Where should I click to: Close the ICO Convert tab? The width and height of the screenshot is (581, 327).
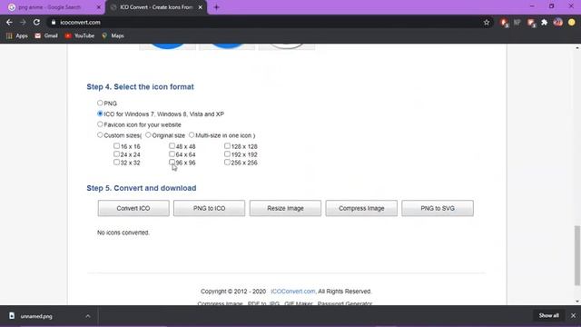pos(200,7)
